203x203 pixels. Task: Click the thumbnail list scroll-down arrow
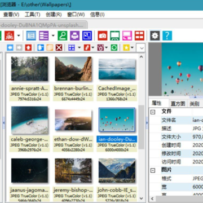(141, 198)
